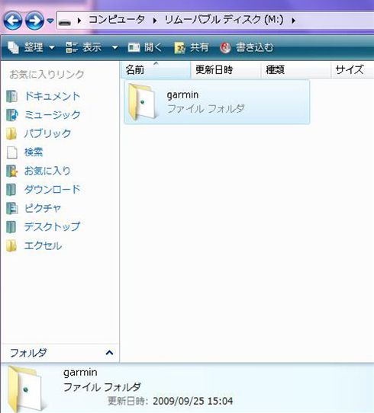This screenshot has height=413, width=374.
Task: Click 書き込む on the toolbar
Action: pyautogui.click(x=247, y=48)
